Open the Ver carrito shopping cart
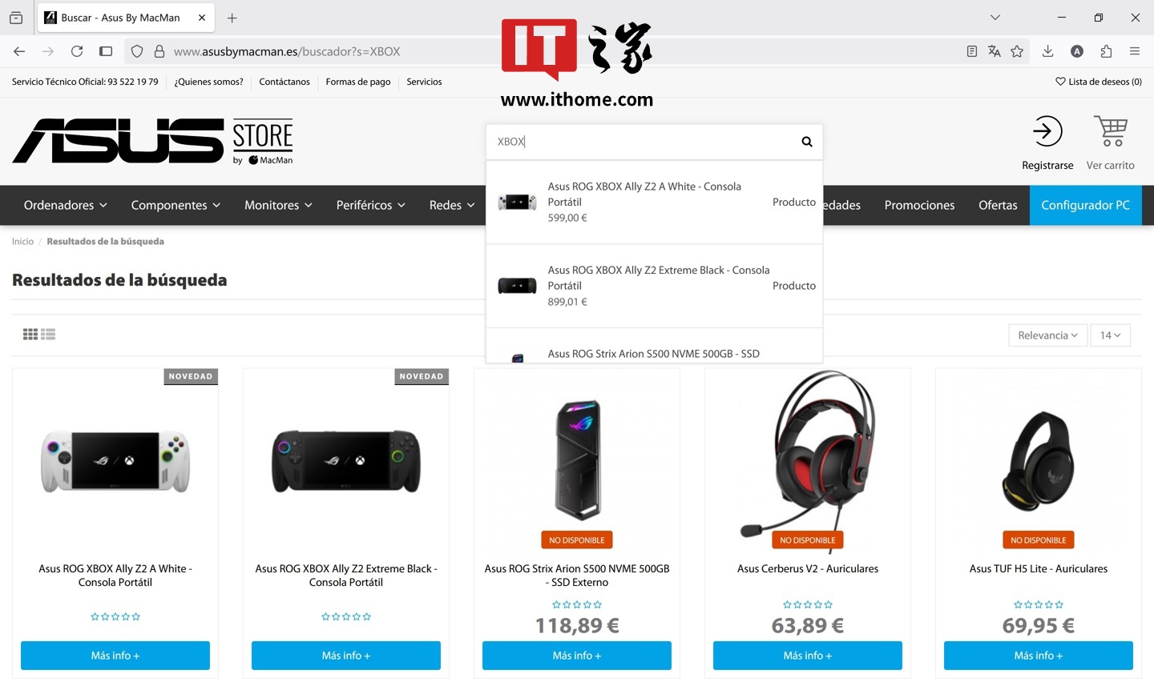Image resolution: width=1154 pixels, height=682 pixels. click(1111, 131)
